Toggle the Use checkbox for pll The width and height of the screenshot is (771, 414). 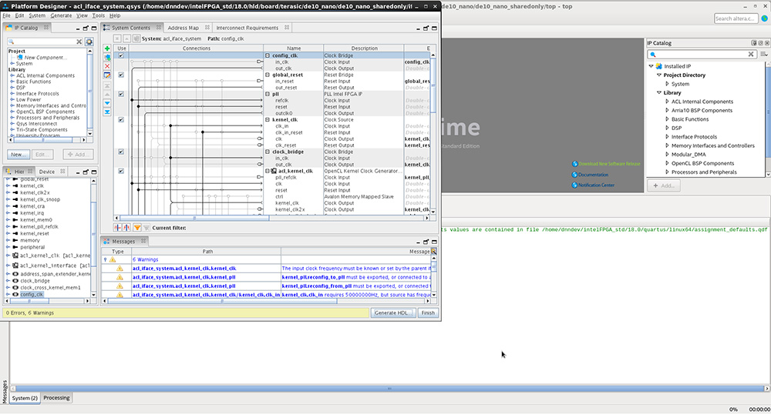[121, 95]
